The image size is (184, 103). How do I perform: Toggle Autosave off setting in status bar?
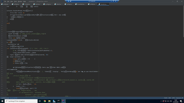[179, 98]
